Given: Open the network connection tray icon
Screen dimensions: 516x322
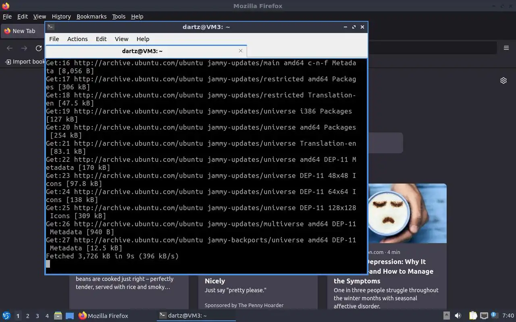Looking at the screenshot, I should (484, 316).
